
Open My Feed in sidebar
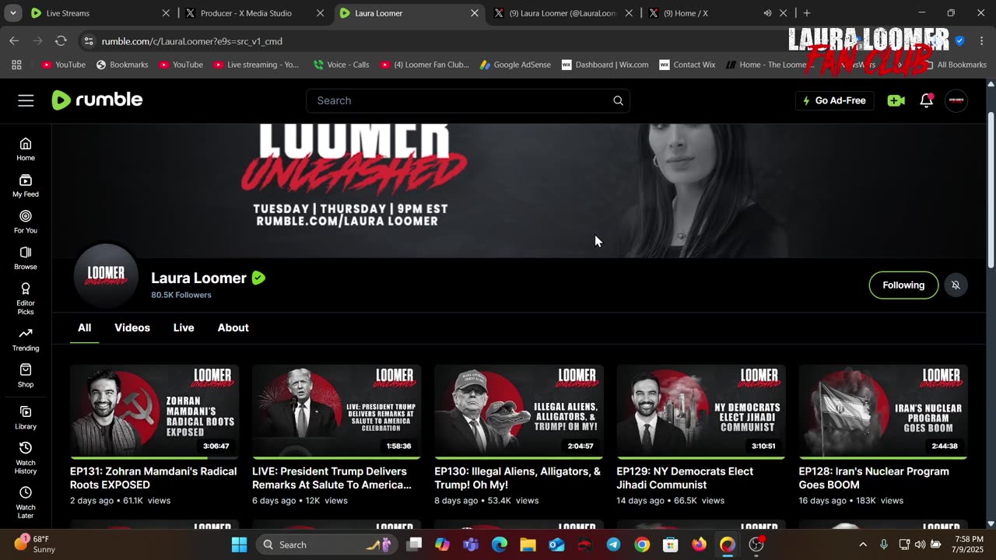click(x=26, y=185)
